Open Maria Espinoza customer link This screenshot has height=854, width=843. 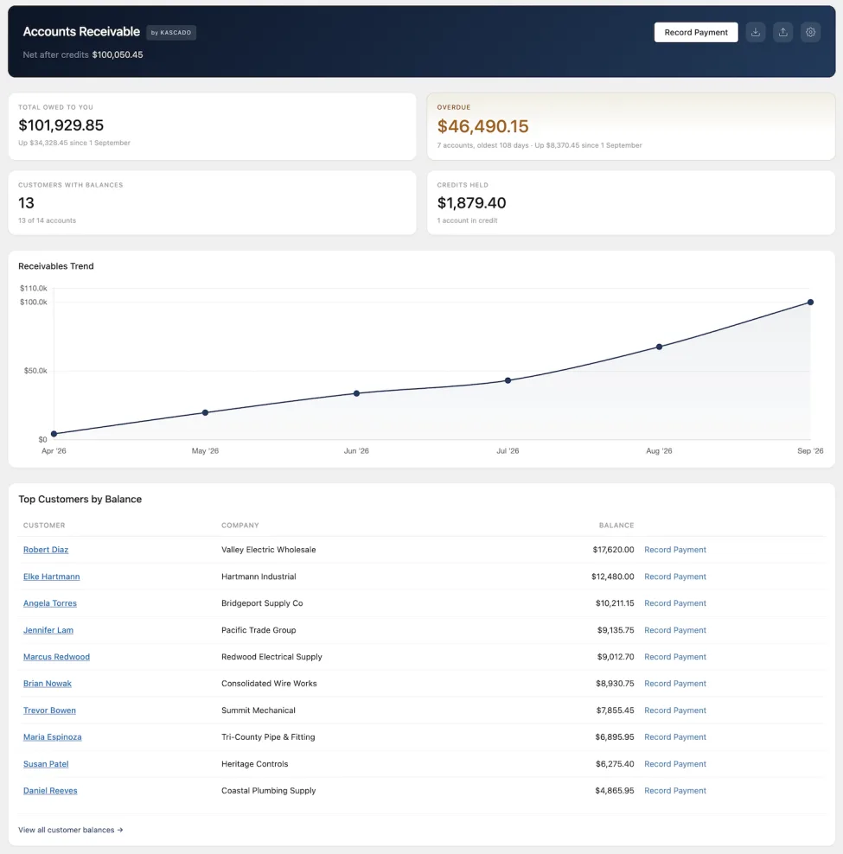tap(53, 737)
